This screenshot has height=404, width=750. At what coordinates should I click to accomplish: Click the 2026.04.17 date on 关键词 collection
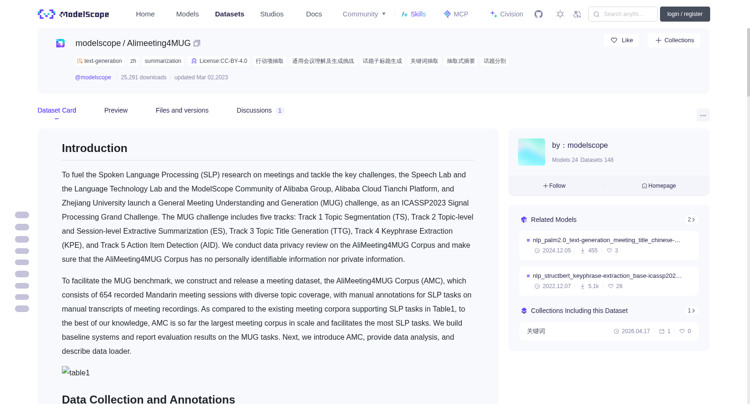click(x=636, y=331)
